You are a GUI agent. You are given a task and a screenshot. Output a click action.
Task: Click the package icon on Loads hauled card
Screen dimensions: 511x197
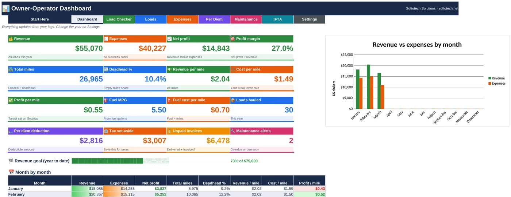[233, 100]
